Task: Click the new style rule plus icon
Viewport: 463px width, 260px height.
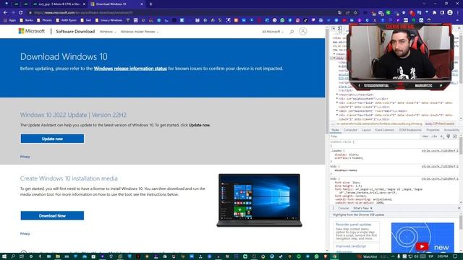Action: (442, 136)
